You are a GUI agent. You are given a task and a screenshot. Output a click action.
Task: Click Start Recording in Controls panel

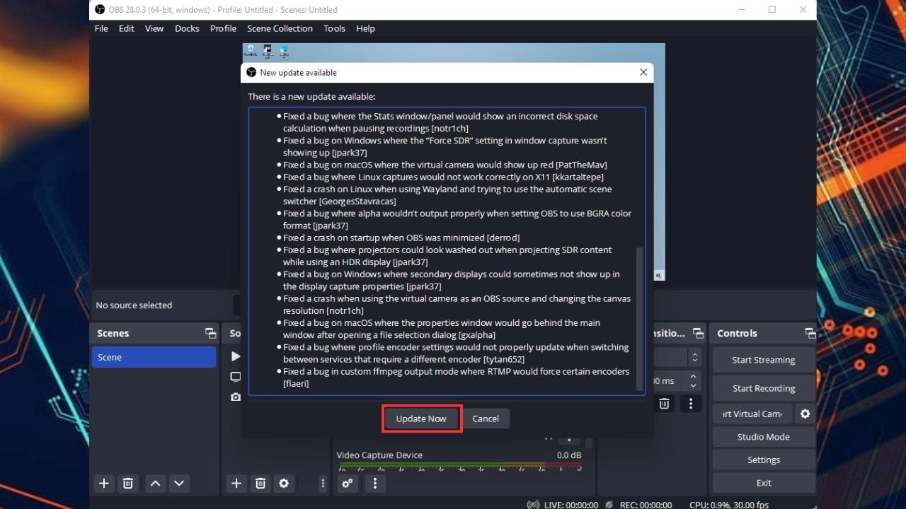(763, 387)
